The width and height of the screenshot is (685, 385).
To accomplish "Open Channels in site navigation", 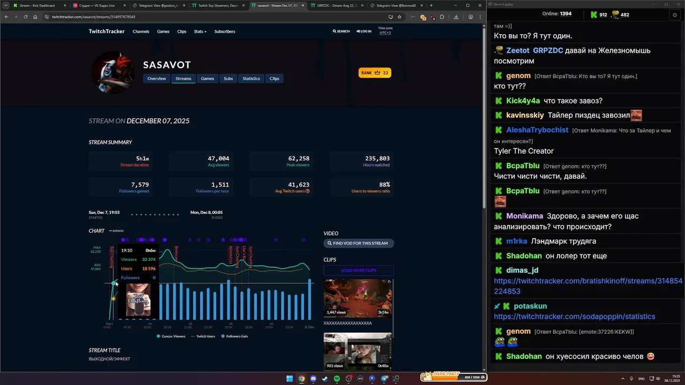I will (x=141, y=32).
